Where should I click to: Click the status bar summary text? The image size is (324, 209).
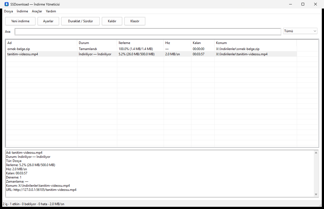[33, 204]
